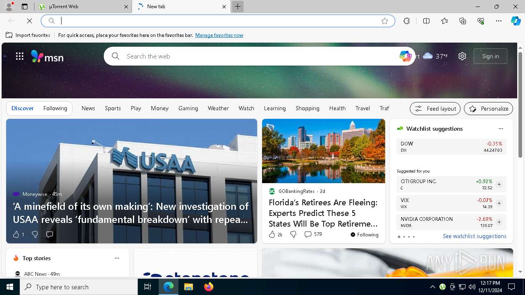Viewport: 525px width, 295px height.
Task: Open Browser essentials heart icon
Action: [481, 21]
